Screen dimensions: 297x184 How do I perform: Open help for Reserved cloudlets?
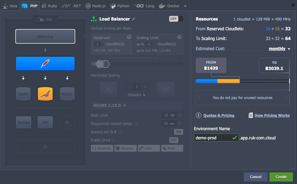[129, 37]
